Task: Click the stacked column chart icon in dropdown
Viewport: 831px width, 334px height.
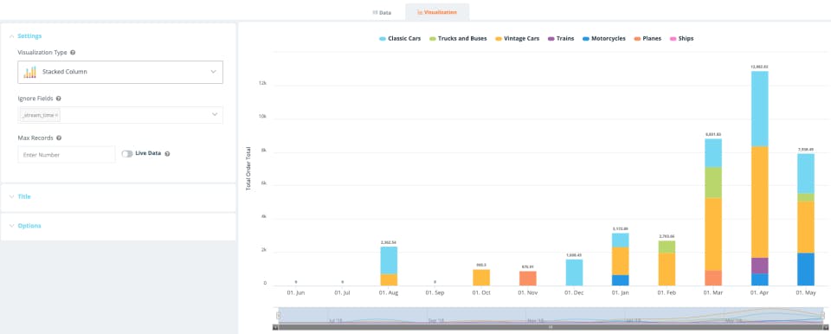Action: click(x=30, y=72)
